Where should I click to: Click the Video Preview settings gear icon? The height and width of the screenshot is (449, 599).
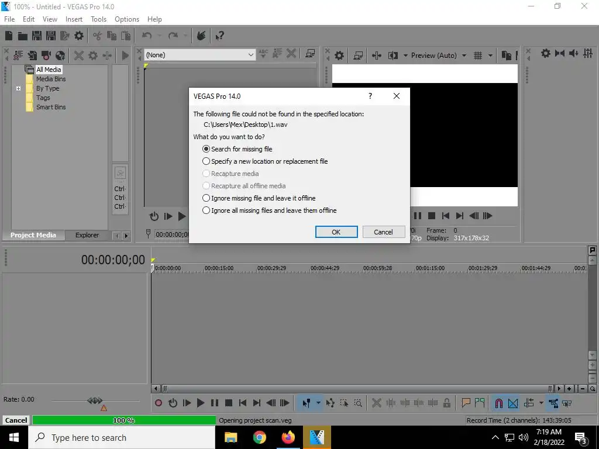[x=339, y=56]
